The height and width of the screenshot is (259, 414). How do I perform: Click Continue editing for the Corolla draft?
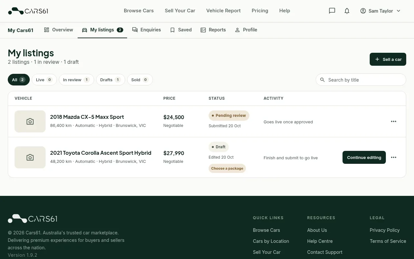(x=364, y=157)
